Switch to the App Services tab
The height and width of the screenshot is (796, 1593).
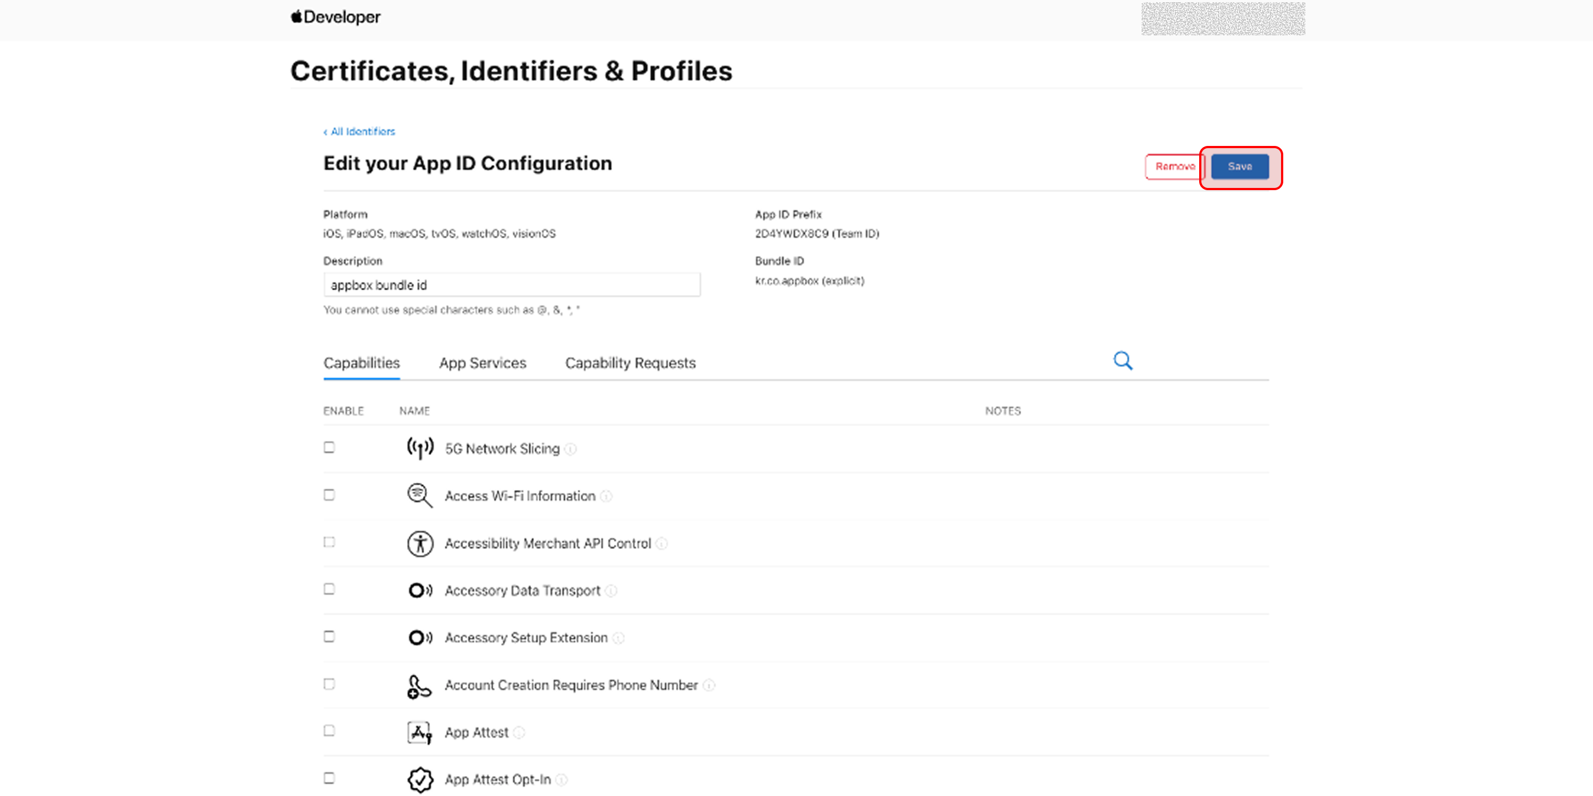(x=482, y=363)
